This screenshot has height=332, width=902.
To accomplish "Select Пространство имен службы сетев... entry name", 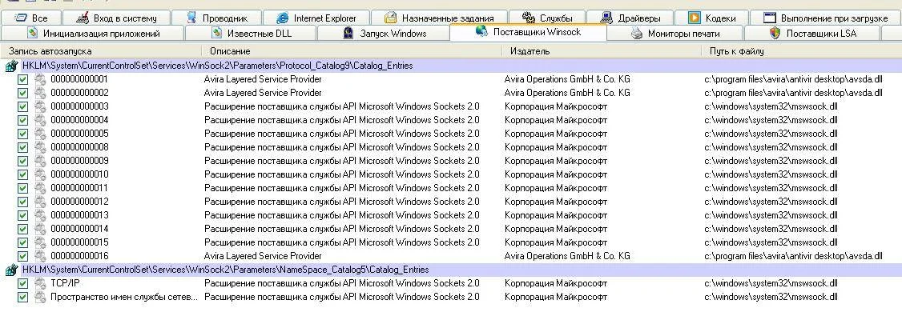I will [x=123, y=297].
